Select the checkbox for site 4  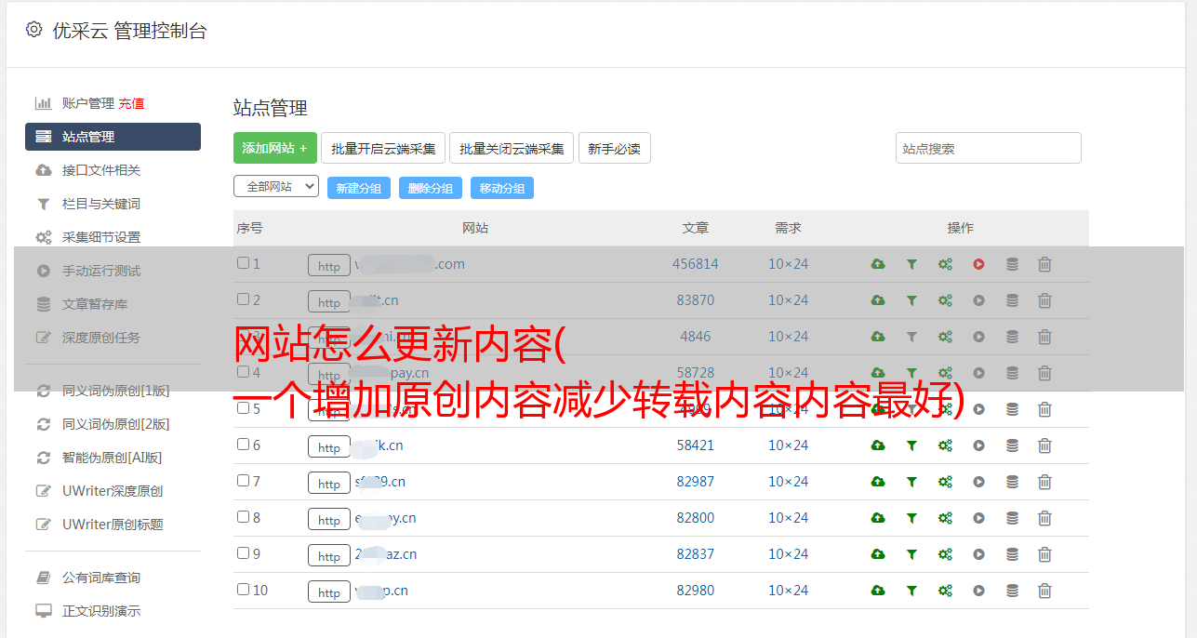[243, 372]
